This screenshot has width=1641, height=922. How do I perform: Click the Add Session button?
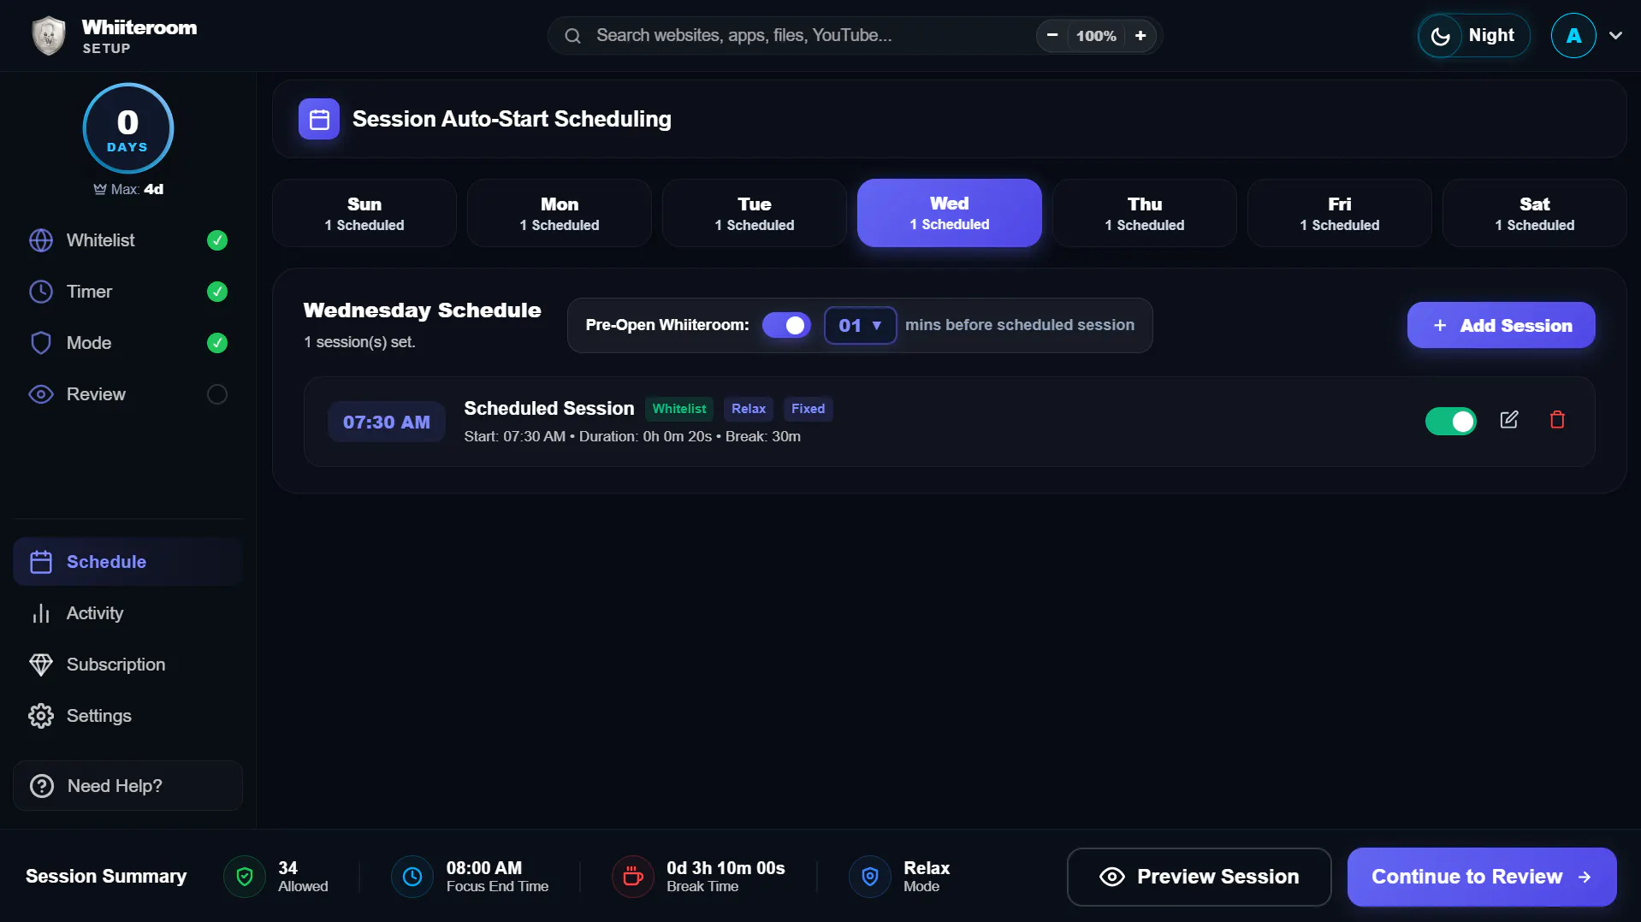1501,325
